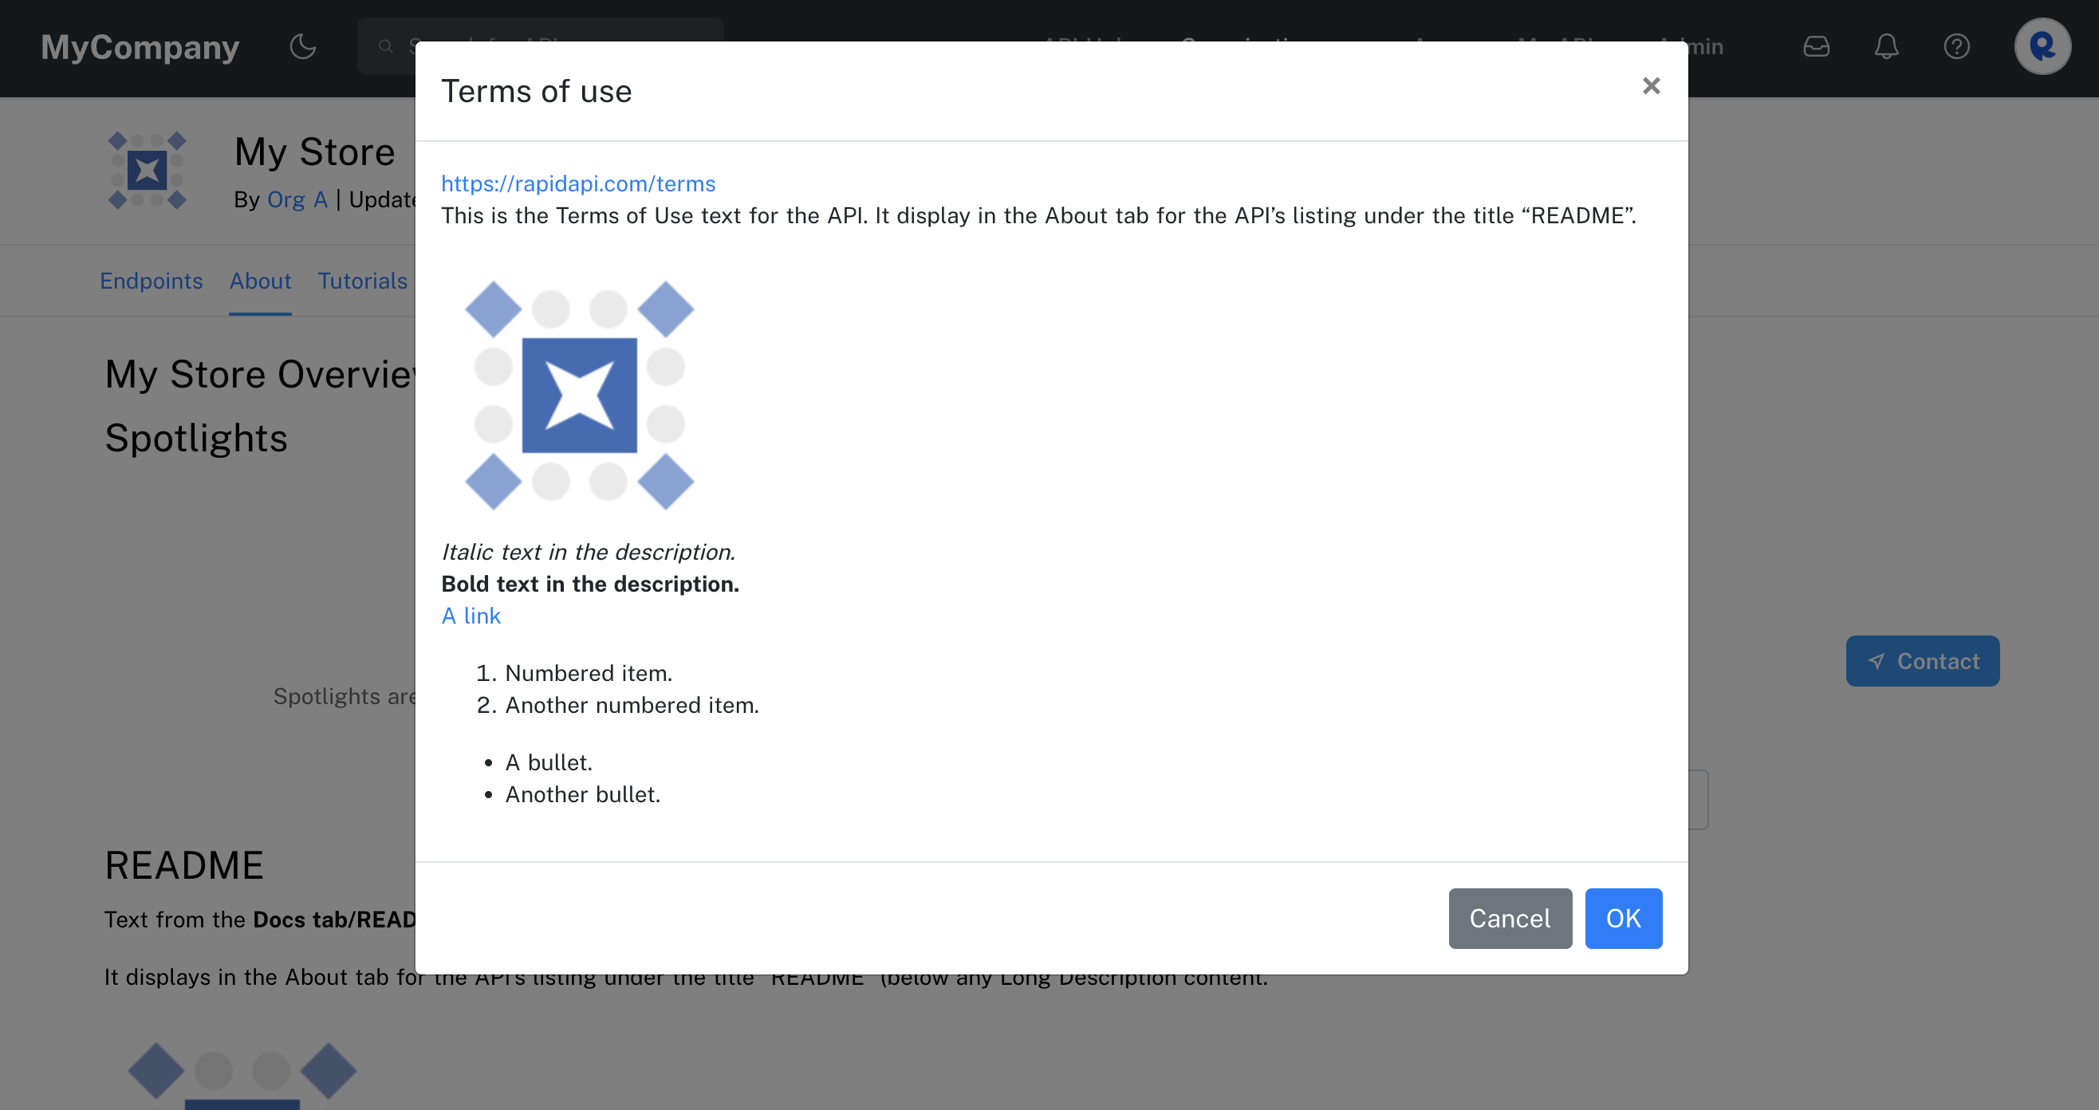Click the MyCompany header logo text
This screenshot has height=1110, width=2099.
point(142,47)
